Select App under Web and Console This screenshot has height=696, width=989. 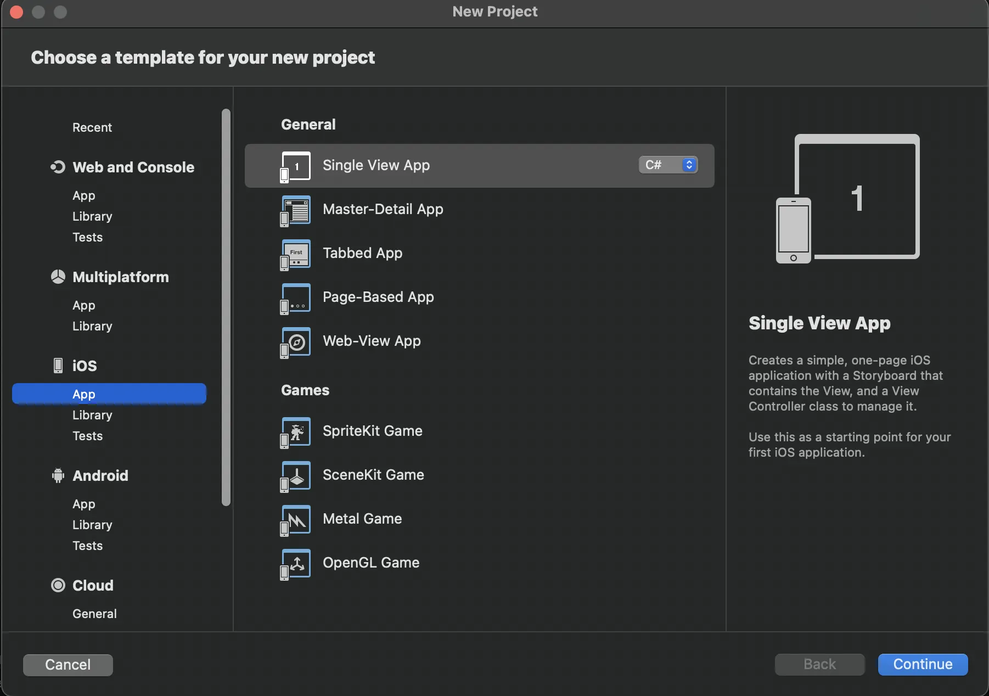84,195
